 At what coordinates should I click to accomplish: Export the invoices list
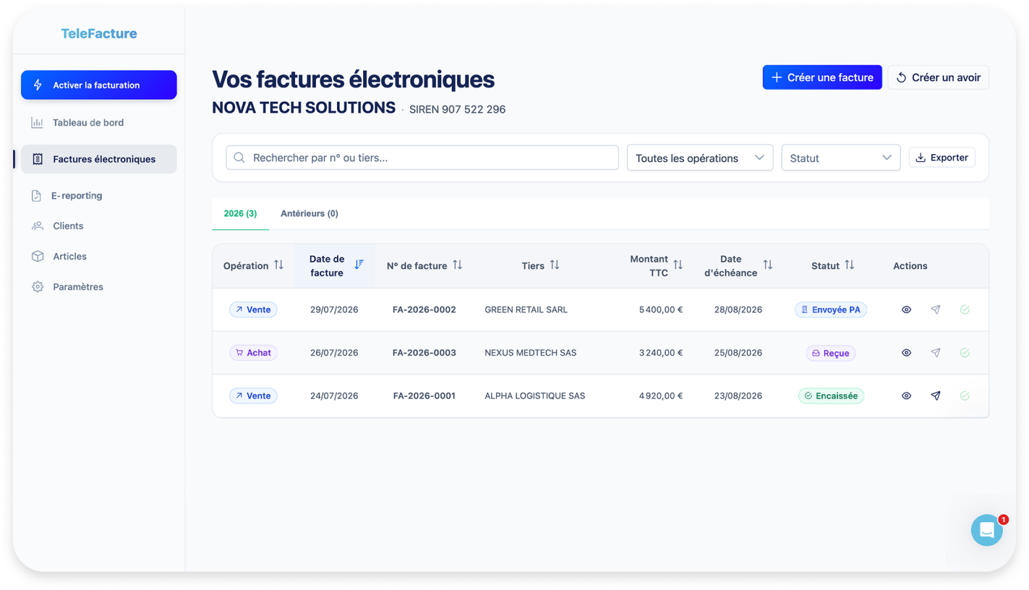click(942, 157)
